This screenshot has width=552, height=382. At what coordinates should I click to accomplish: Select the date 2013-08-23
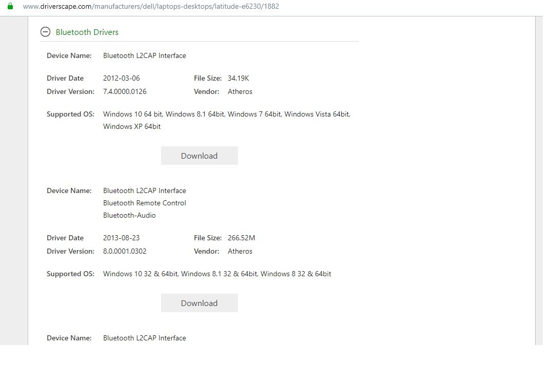pos(122,238)
